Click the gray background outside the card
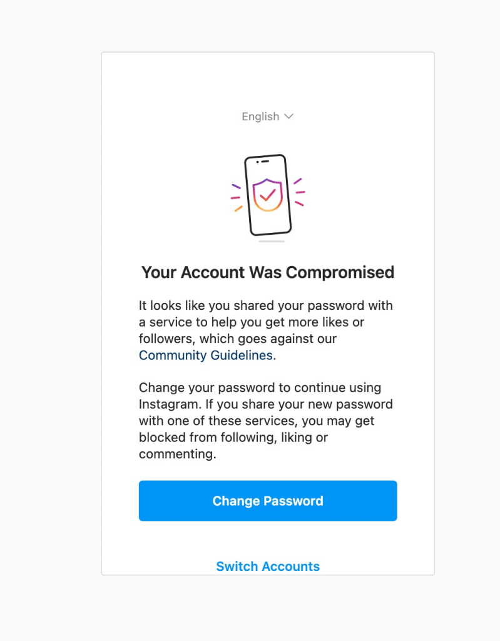Viewport: 500px width, 641px height. (50, 313)
